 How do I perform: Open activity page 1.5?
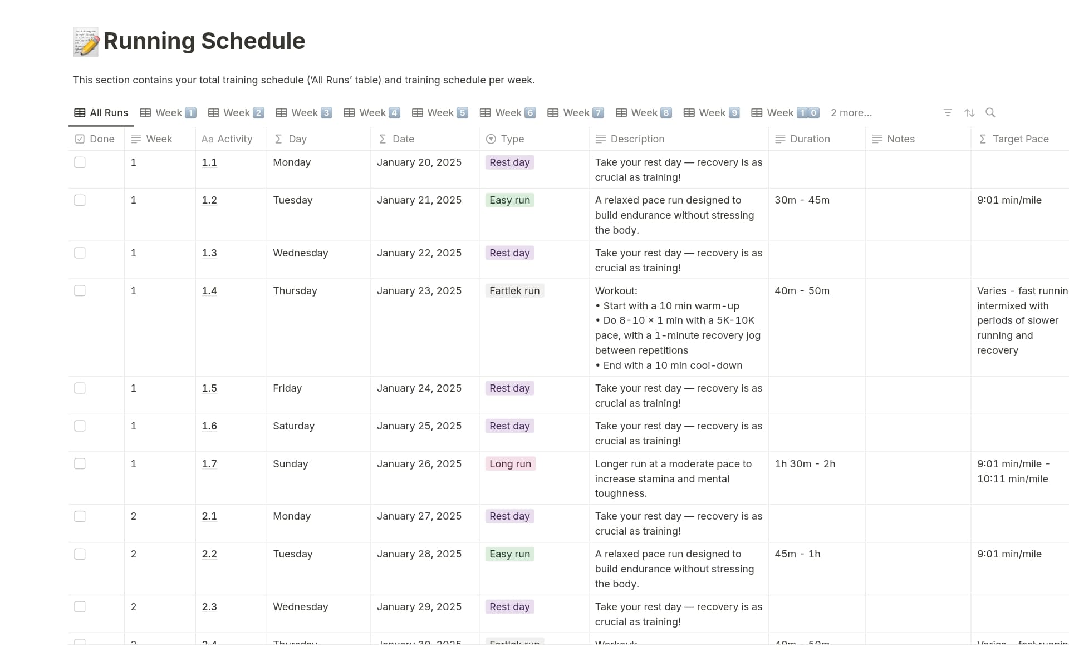[x=209, y=388]
